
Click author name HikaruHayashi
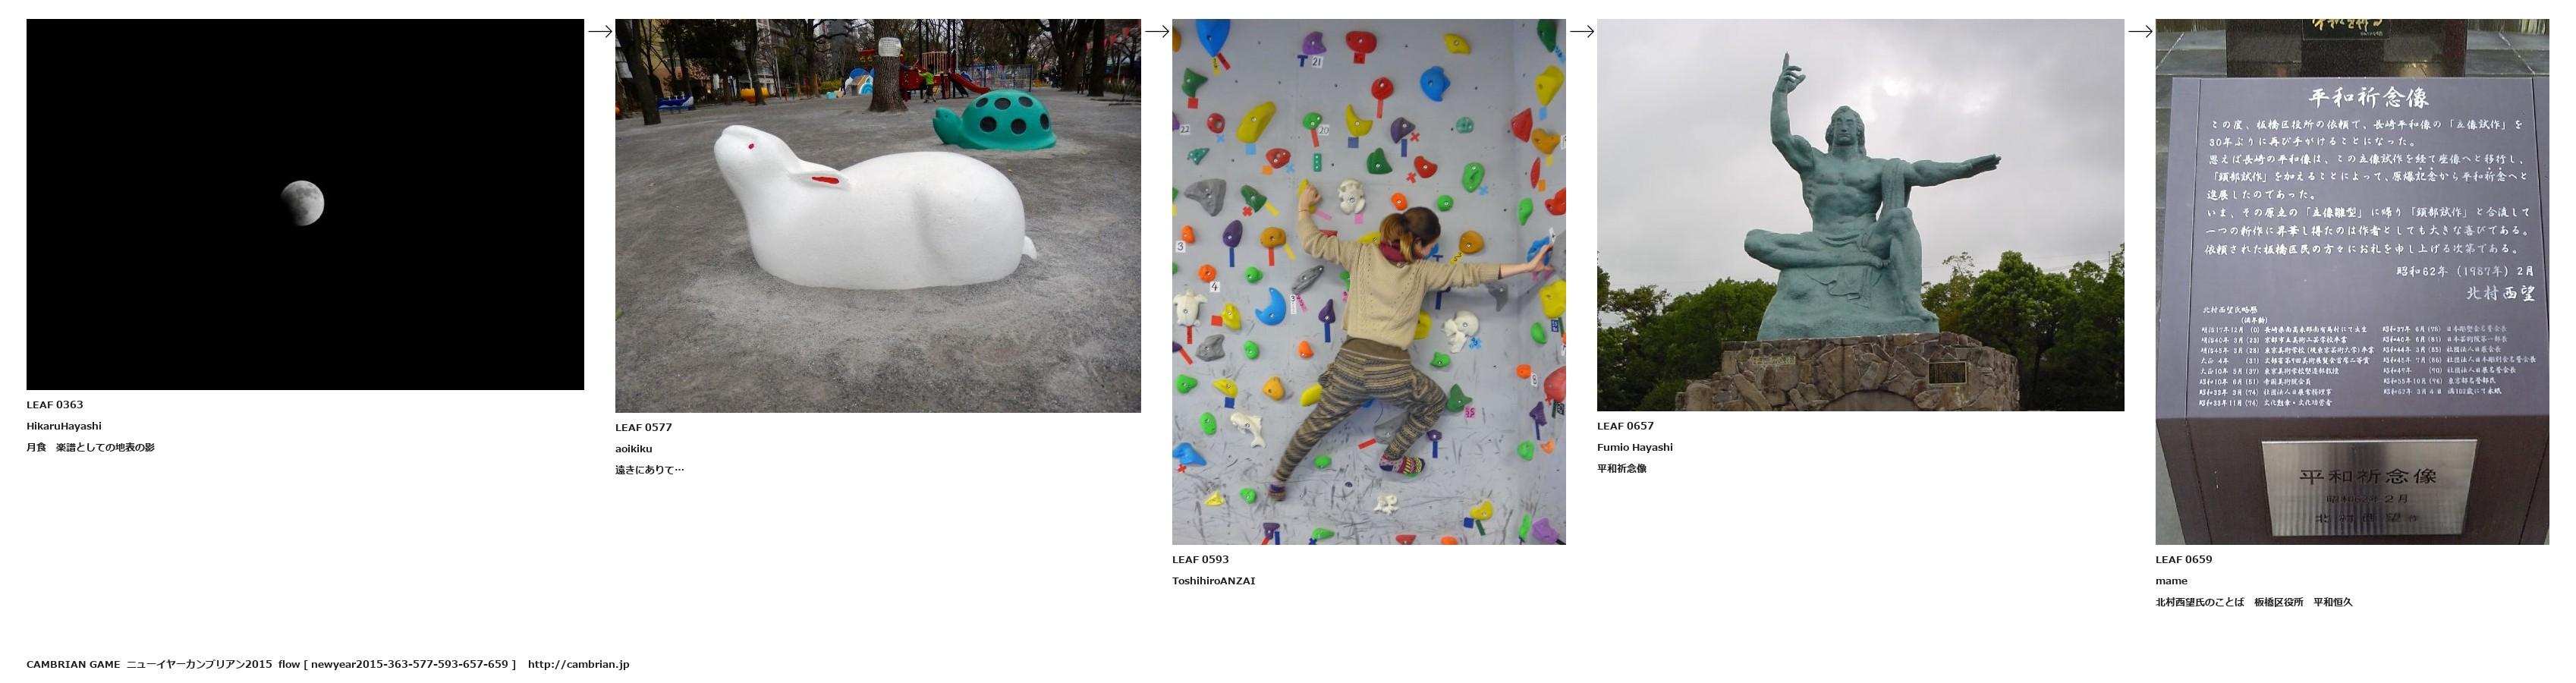point(64,426)
